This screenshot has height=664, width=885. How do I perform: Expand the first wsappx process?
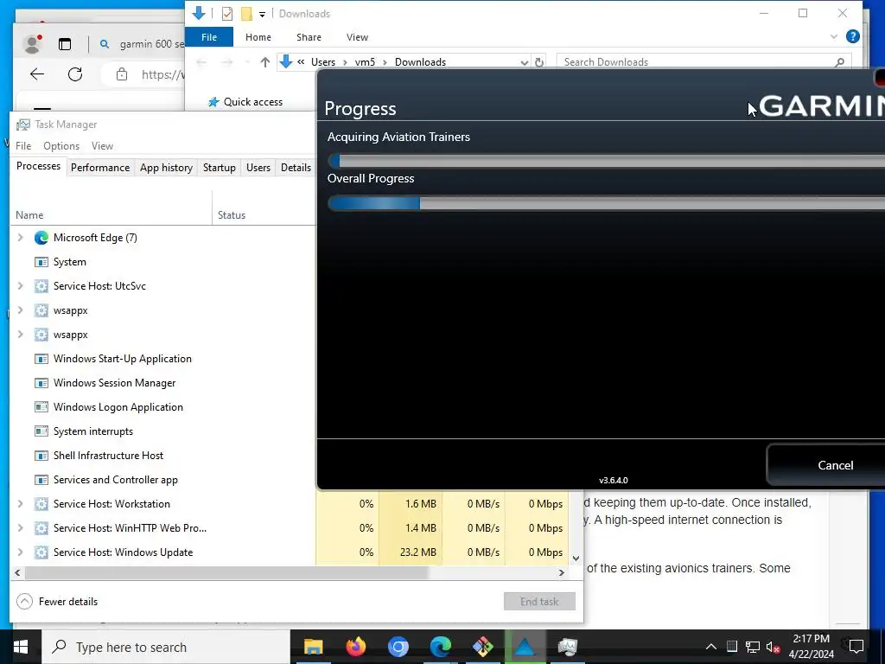coord(21,310)
